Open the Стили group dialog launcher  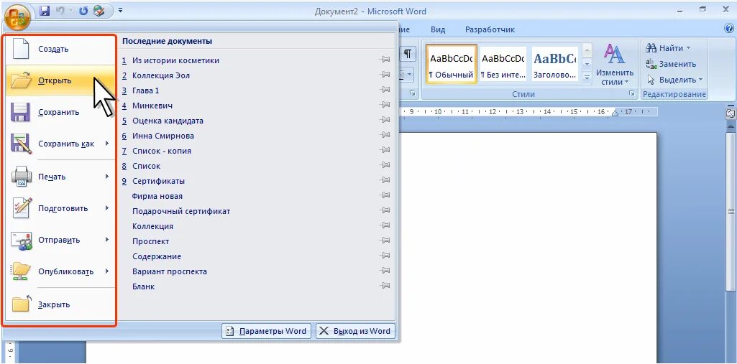[631, 94]
